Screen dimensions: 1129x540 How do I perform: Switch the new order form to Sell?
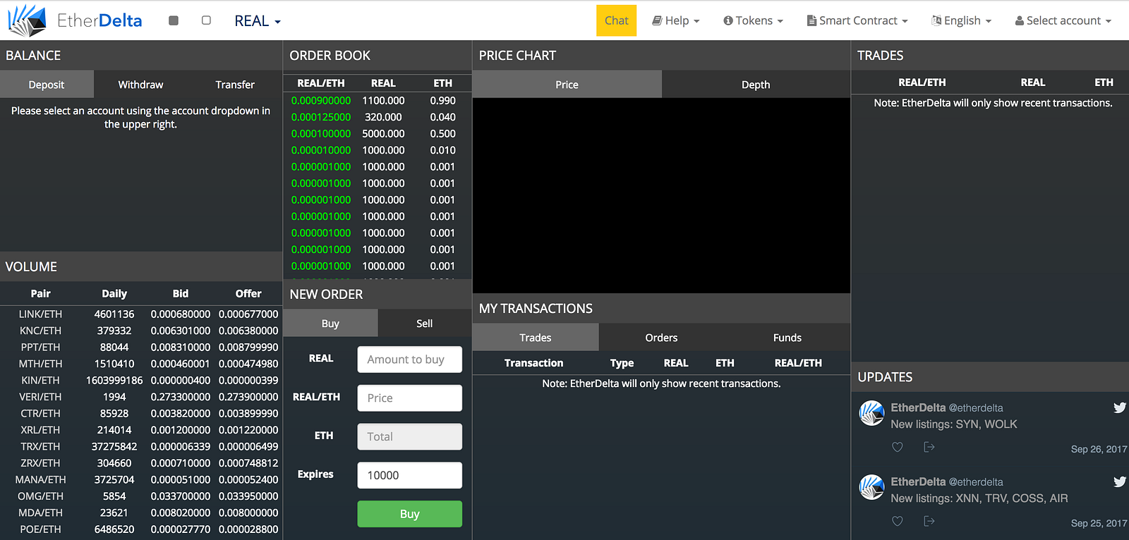424,324
